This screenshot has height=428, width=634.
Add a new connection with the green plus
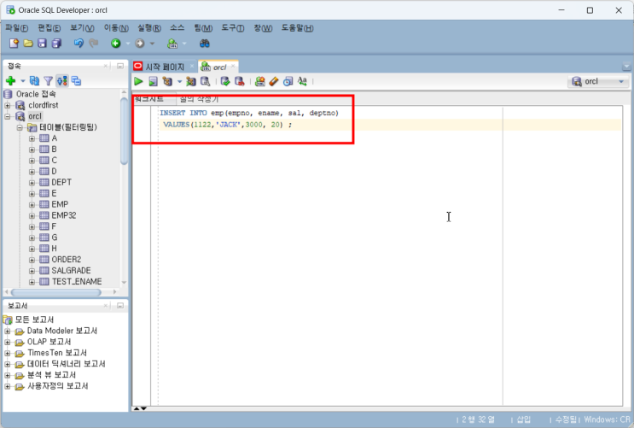[10, 81]
